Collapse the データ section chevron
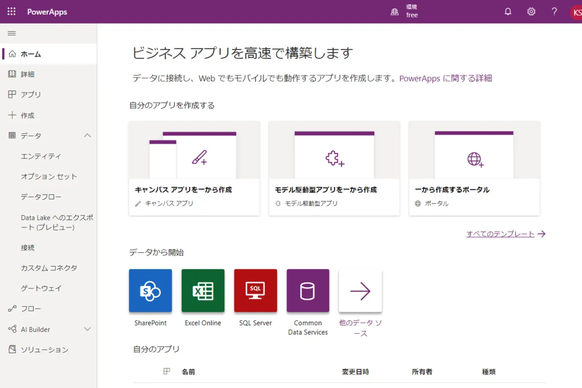The height and width of the screenshot is (388, 582). point(86,135)
